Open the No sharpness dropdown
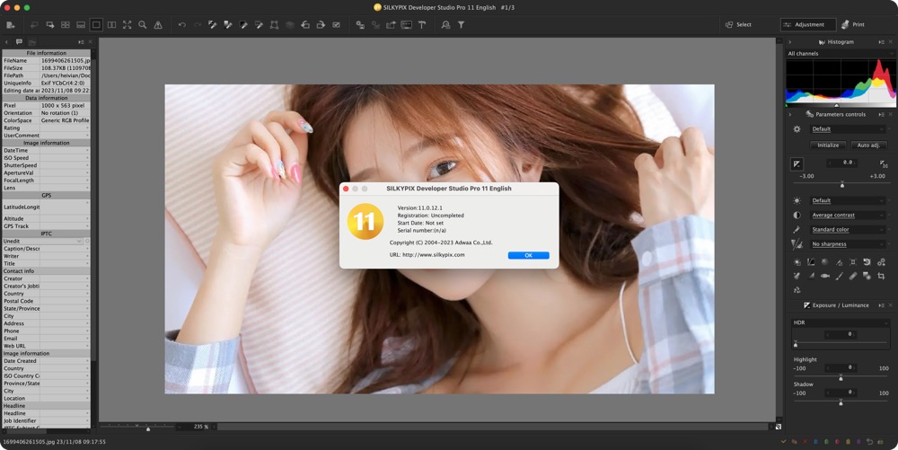898x450 pixels. pos(849,244)
